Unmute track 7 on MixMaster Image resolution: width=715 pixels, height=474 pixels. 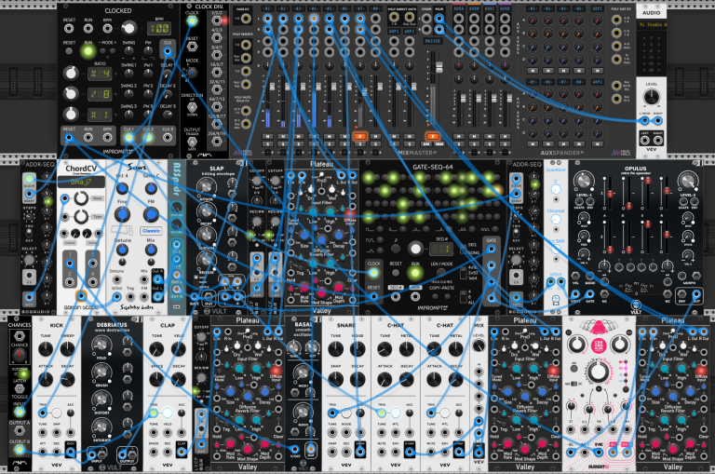pyautogui.click(x=359, y=136)
